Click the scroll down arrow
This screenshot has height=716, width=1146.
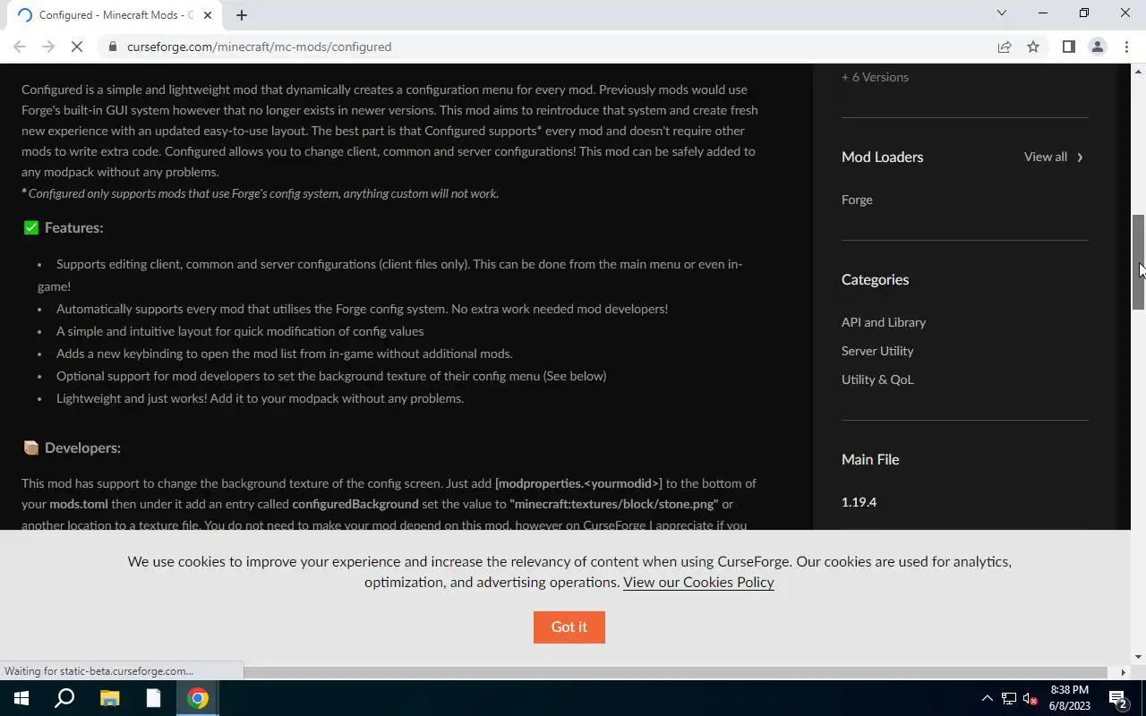coord(1139,658)
